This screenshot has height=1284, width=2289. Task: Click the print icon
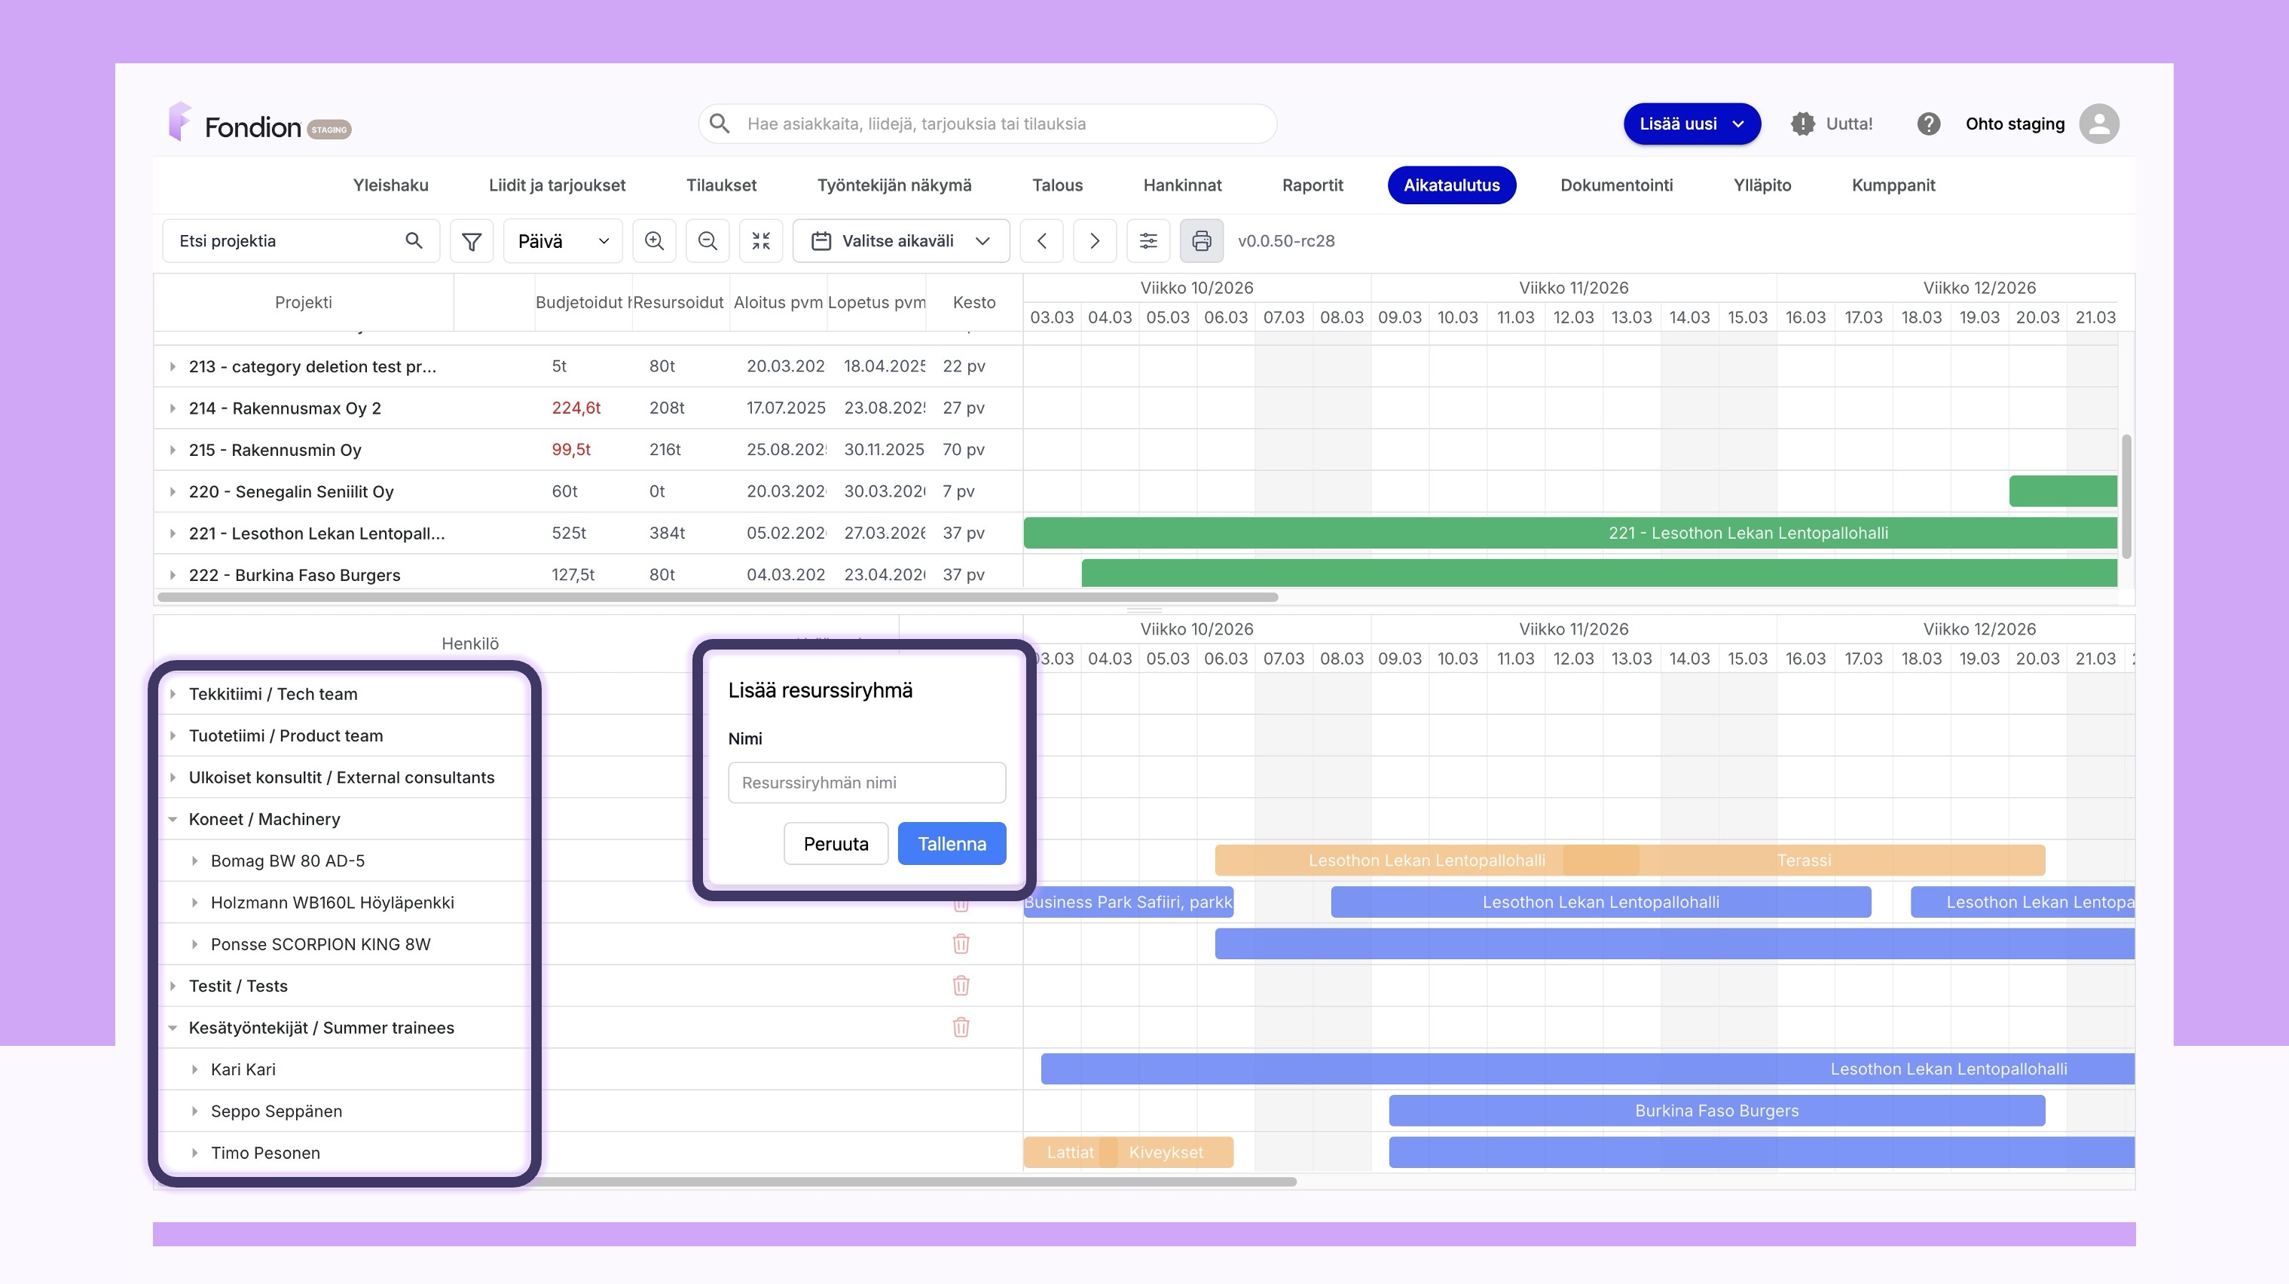point(1201,241)
